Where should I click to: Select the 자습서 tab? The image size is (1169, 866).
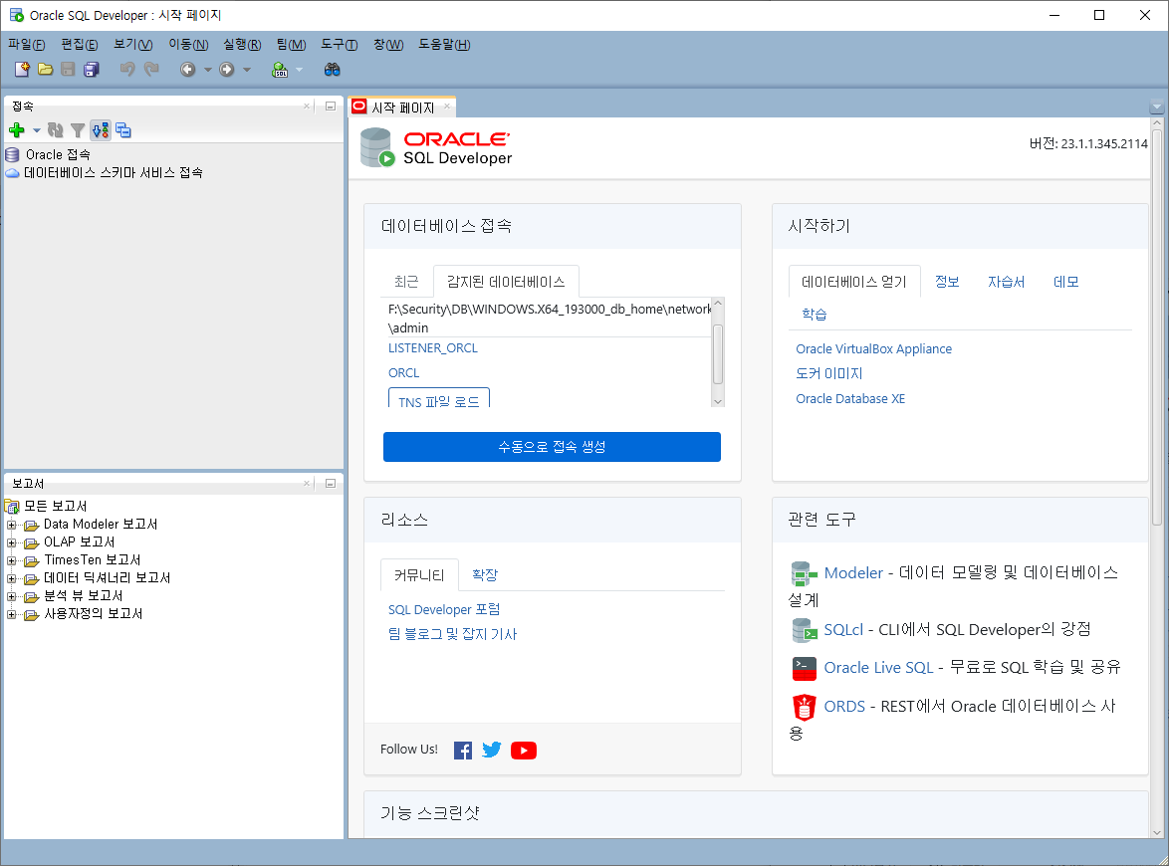(1006, 282)
